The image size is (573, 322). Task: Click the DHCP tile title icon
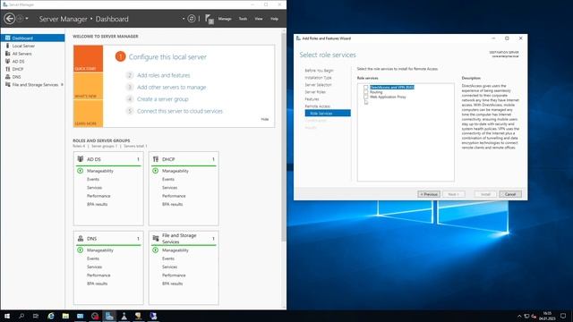(156, 159)
